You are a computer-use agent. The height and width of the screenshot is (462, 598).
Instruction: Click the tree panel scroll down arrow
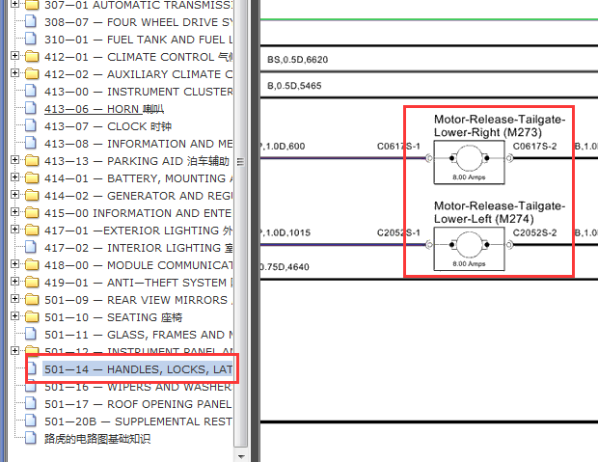point(241,456)
